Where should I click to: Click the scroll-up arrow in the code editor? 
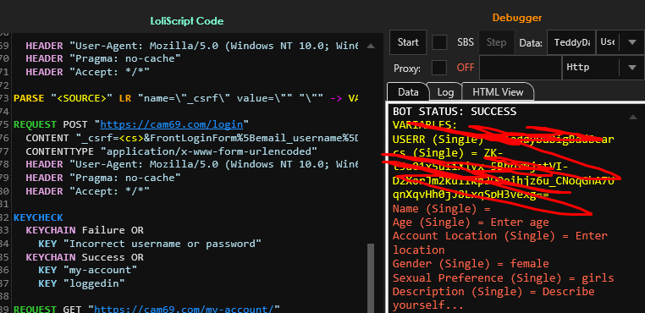click(371, 46)
